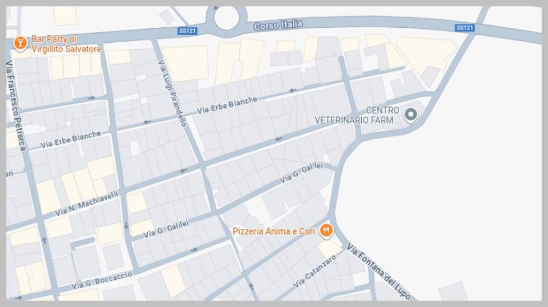Click the Corso Italia street label
The height and width of the screenshot is (307, 548).
(x=278, y=25)
